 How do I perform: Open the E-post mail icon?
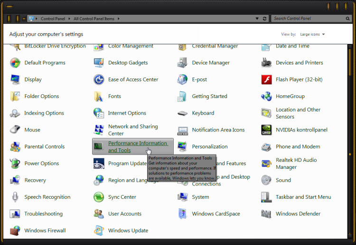pos(183,79)
